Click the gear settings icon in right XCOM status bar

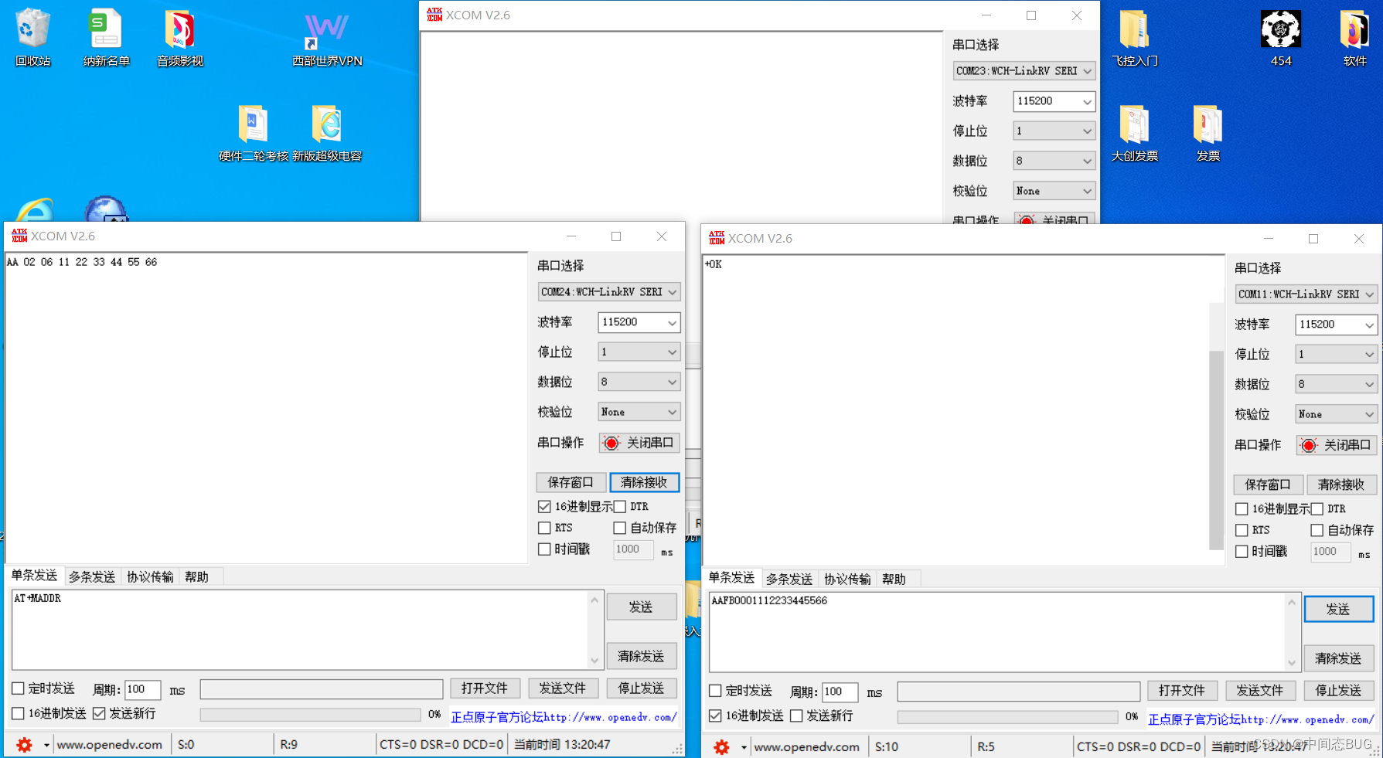[721, 747]
